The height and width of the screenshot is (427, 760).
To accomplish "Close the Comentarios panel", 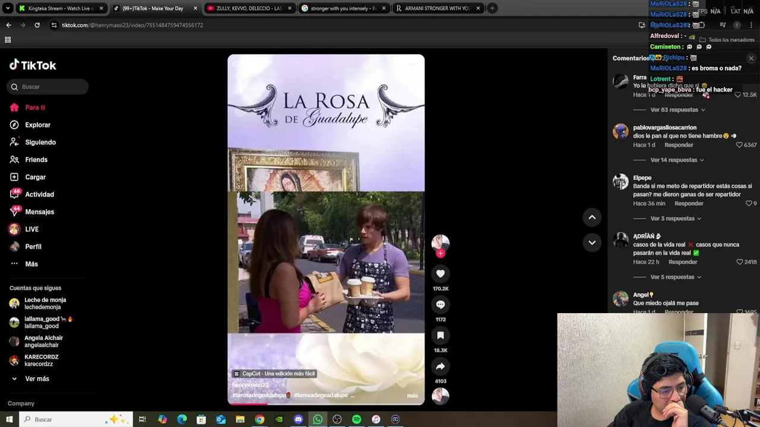I will pos(751,58).
